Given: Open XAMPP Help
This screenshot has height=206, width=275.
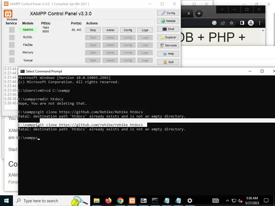Looking at the screenshot, I should 168,54.
